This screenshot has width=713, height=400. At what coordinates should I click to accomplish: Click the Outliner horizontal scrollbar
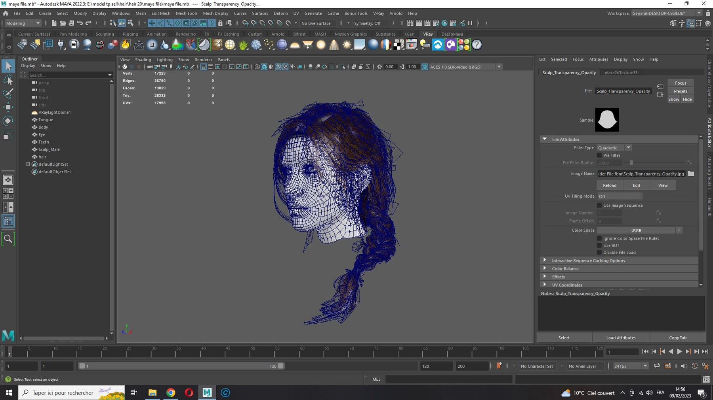click(64, 338)
